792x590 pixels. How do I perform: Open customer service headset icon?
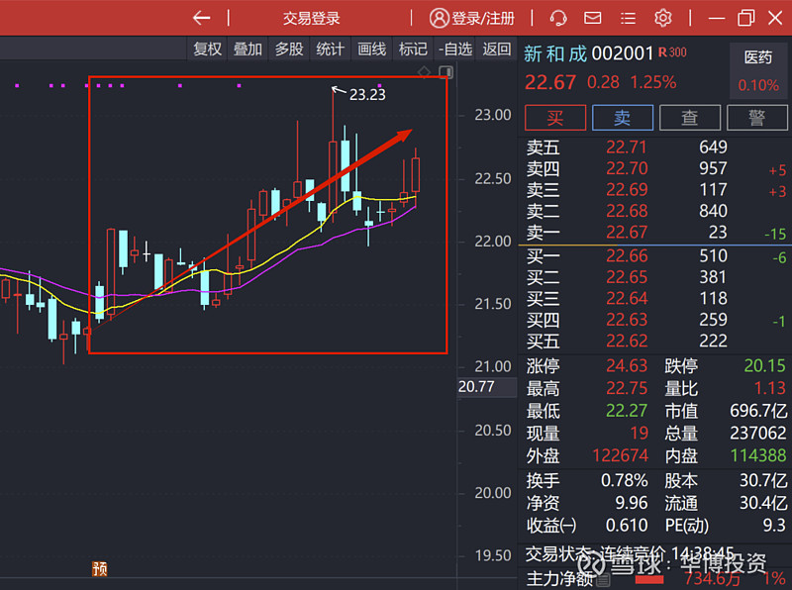(x=558, y=18)
